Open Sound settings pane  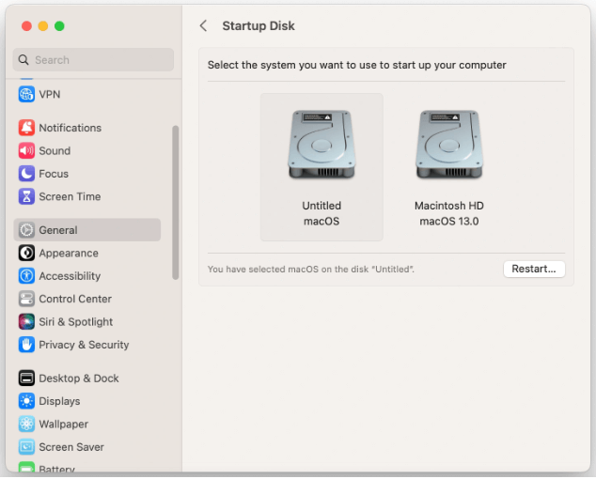tap(87, 151)
